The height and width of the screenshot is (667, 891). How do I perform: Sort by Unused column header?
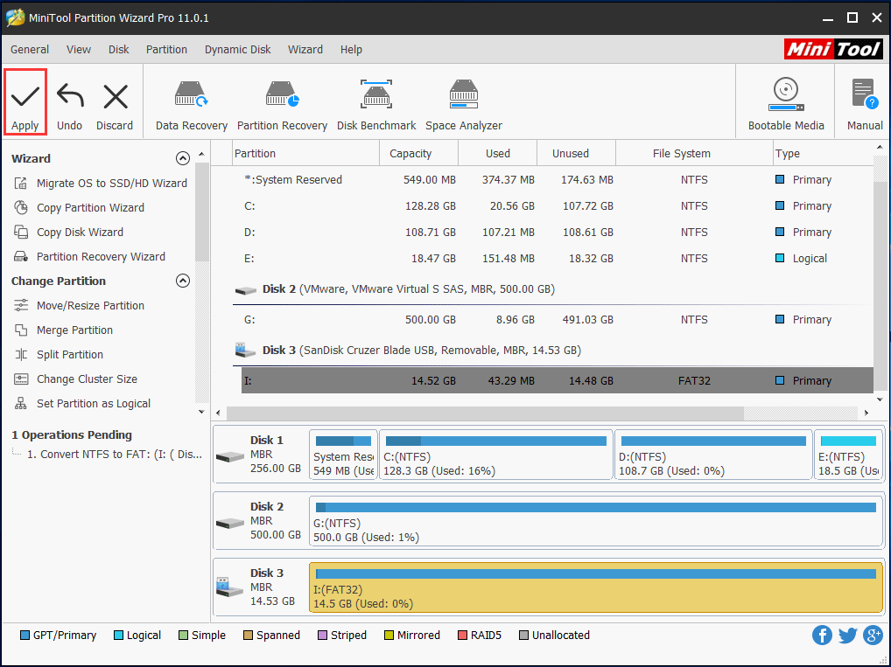point(576,153)
